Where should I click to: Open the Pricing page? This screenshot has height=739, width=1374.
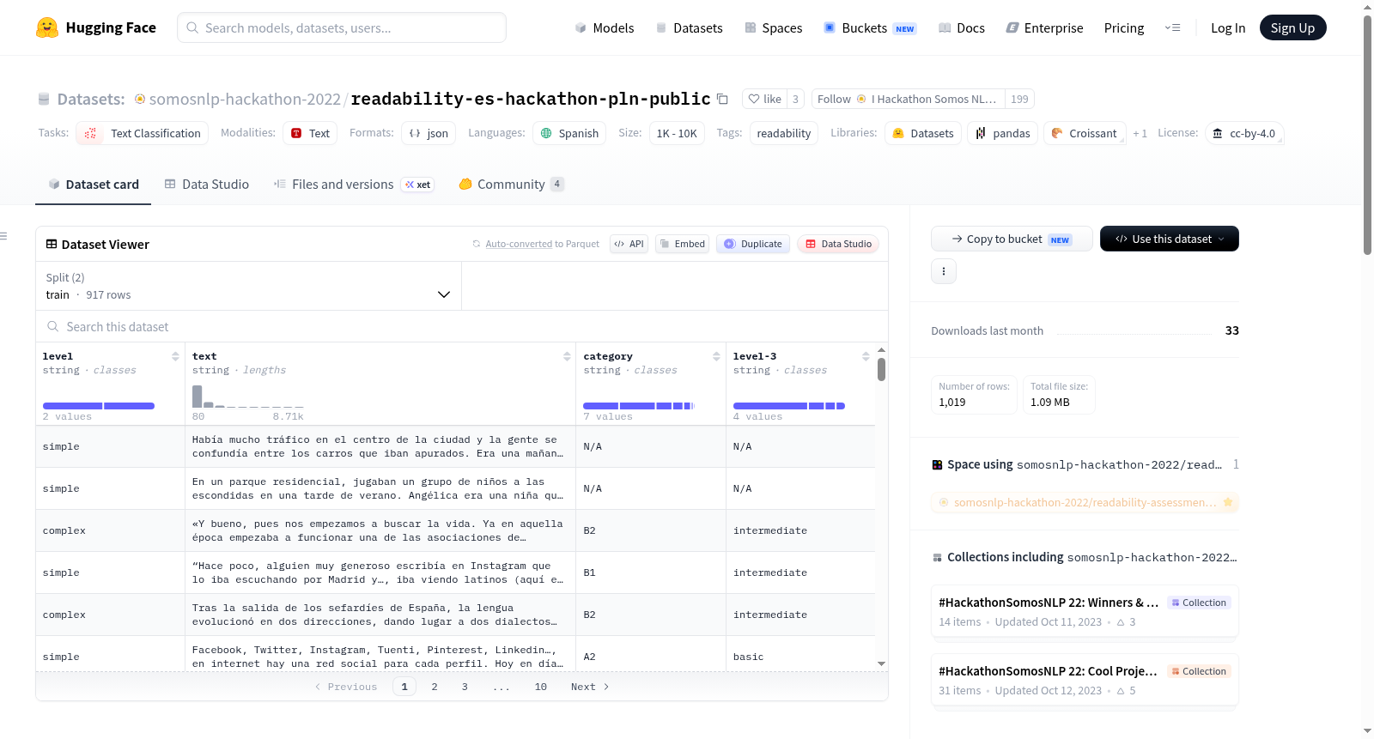click(x=1124, y=27)
